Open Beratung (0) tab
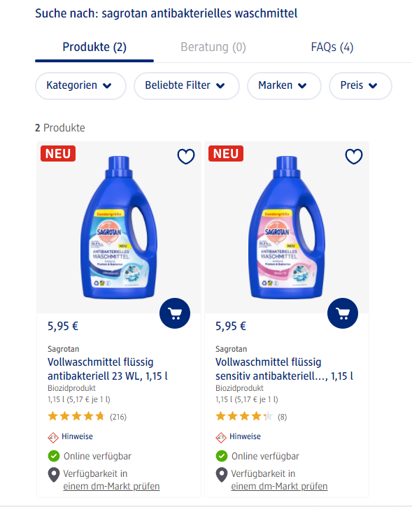Viewport: 412px width, 507px height. click(x=213, y=48)
